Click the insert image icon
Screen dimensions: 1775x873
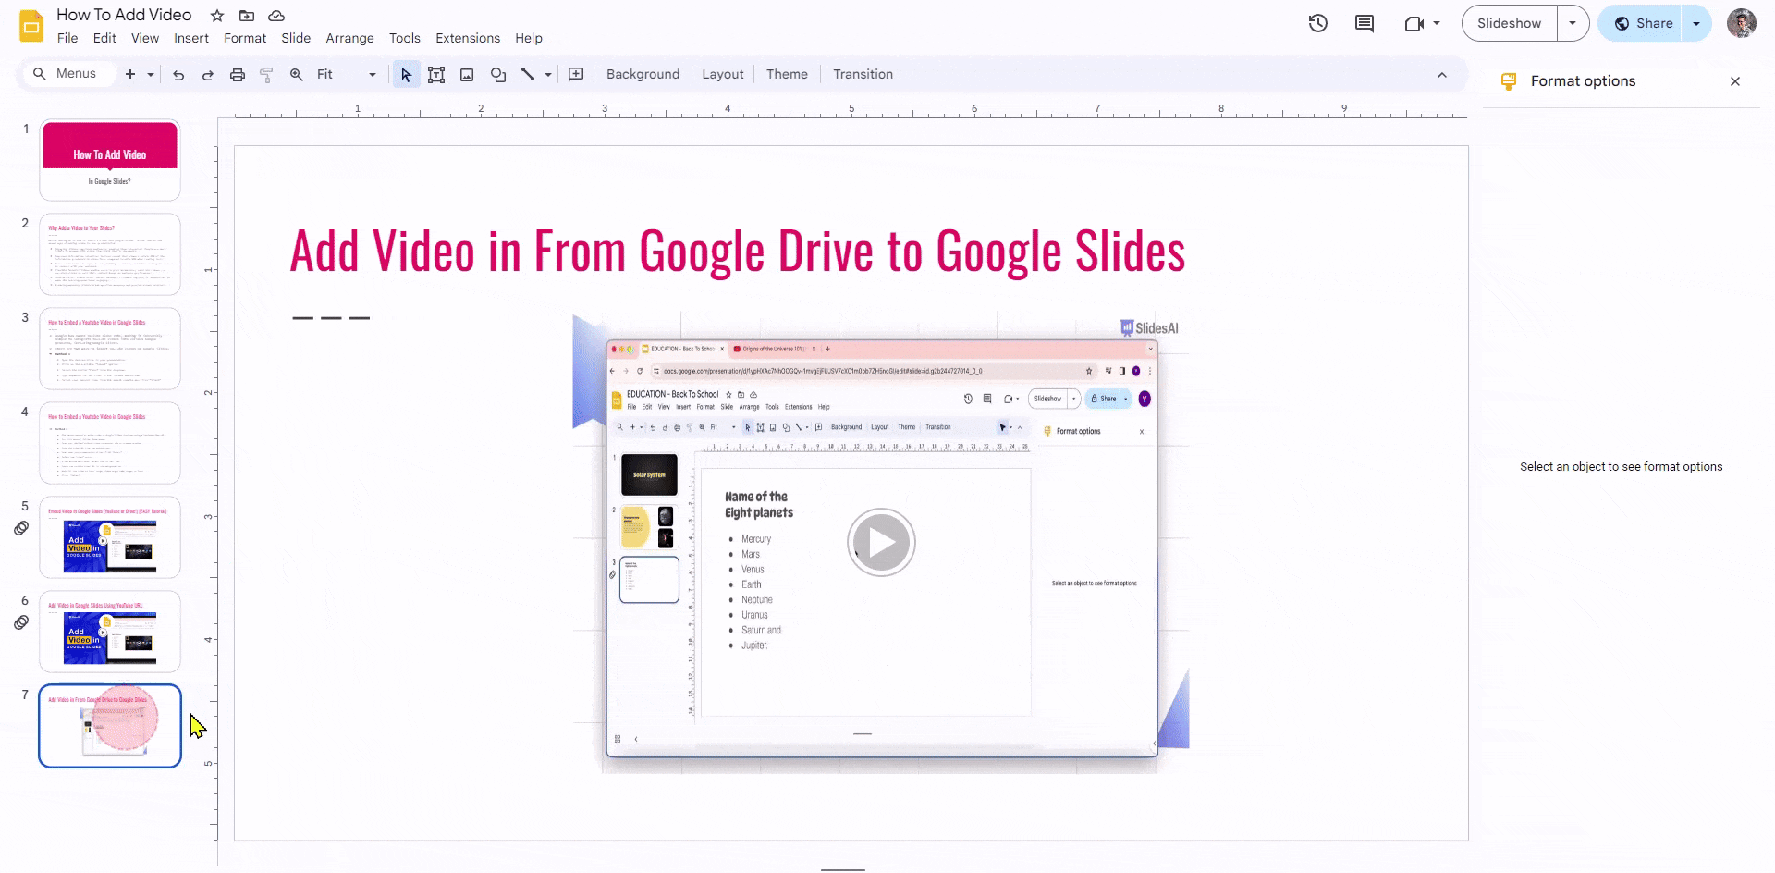467,75
